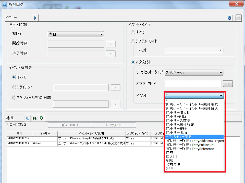Click the 監査ログ window title icon

point(5,5)
